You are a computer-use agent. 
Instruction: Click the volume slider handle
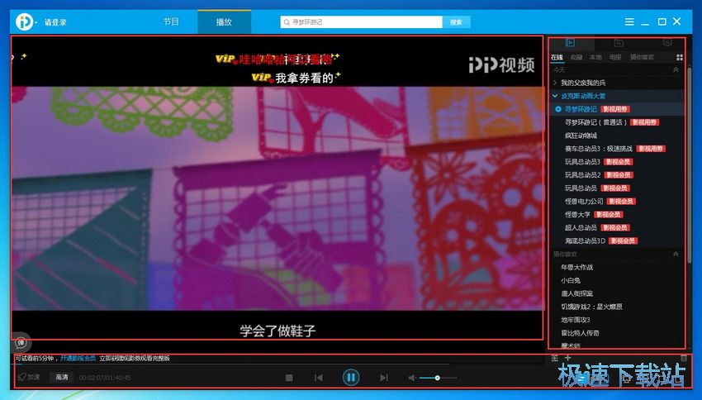coord(437,378)
